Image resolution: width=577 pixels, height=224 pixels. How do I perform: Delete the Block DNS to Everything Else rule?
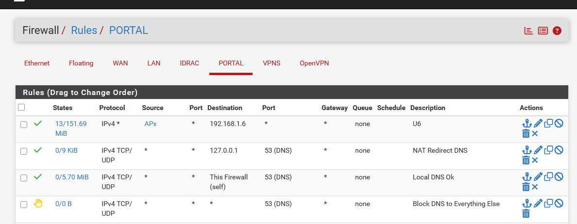coord(526,213)
